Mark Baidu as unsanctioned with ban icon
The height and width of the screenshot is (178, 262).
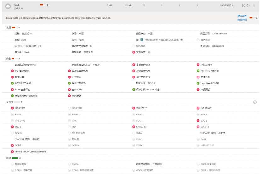point(248,6)
